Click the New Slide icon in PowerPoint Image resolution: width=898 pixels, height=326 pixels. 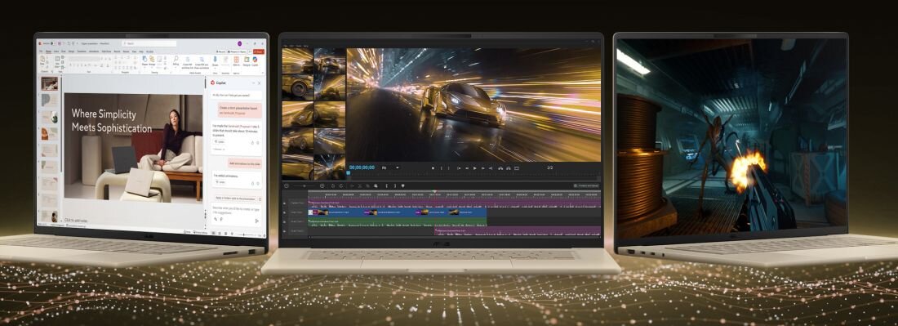57,60
